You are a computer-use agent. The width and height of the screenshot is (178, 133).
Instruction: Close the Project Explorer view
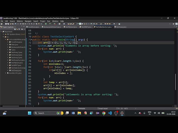[x=15, y=27]
